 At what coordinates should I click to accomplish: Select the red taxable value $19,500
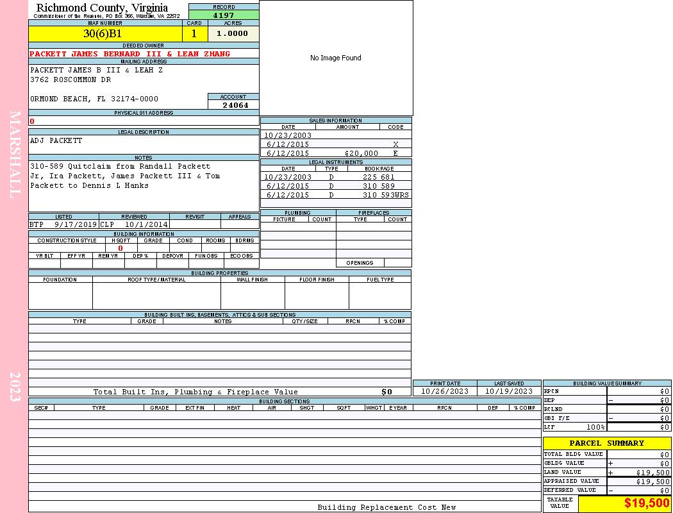coord(646,503)
